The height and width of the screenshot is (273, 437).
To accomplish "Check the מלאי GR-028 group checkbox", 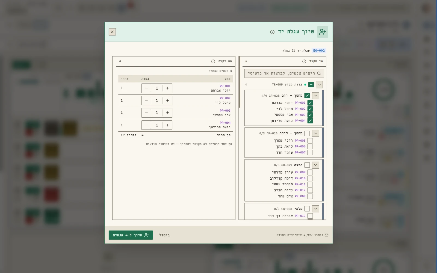I will [307, 209].
